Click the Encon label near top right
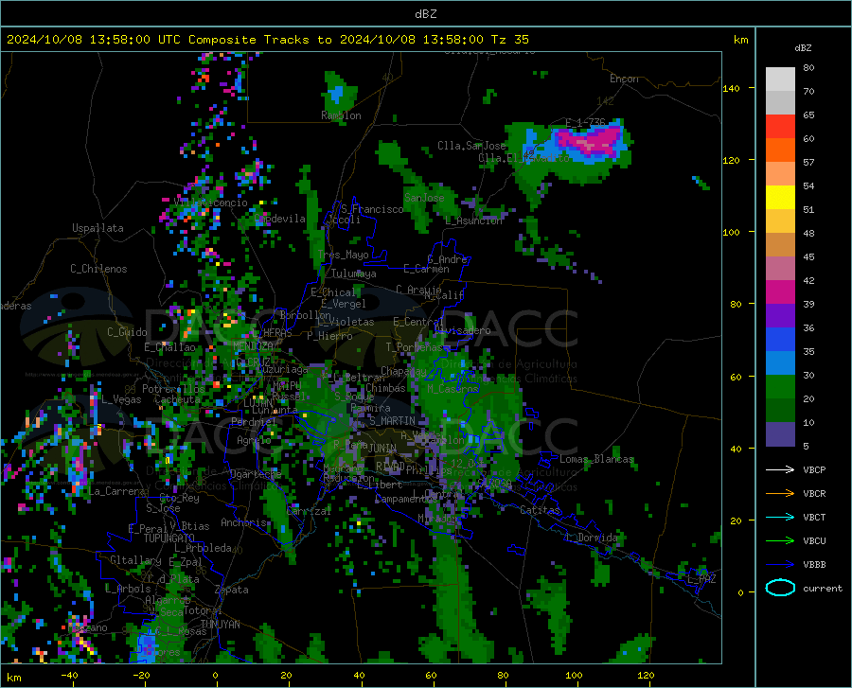 [x=624, y=79]
